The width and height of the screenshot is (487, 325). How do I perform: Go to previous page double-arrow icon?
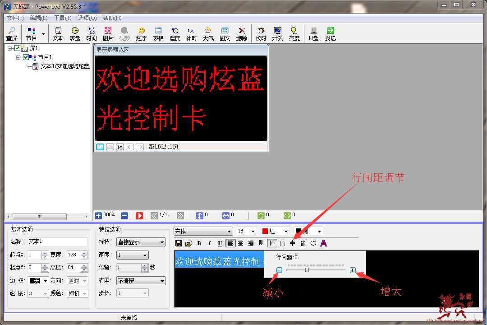154,215
